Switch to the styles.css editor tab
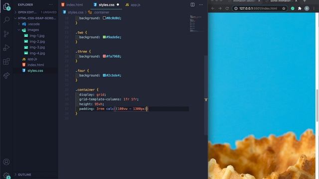 (106, 4)
